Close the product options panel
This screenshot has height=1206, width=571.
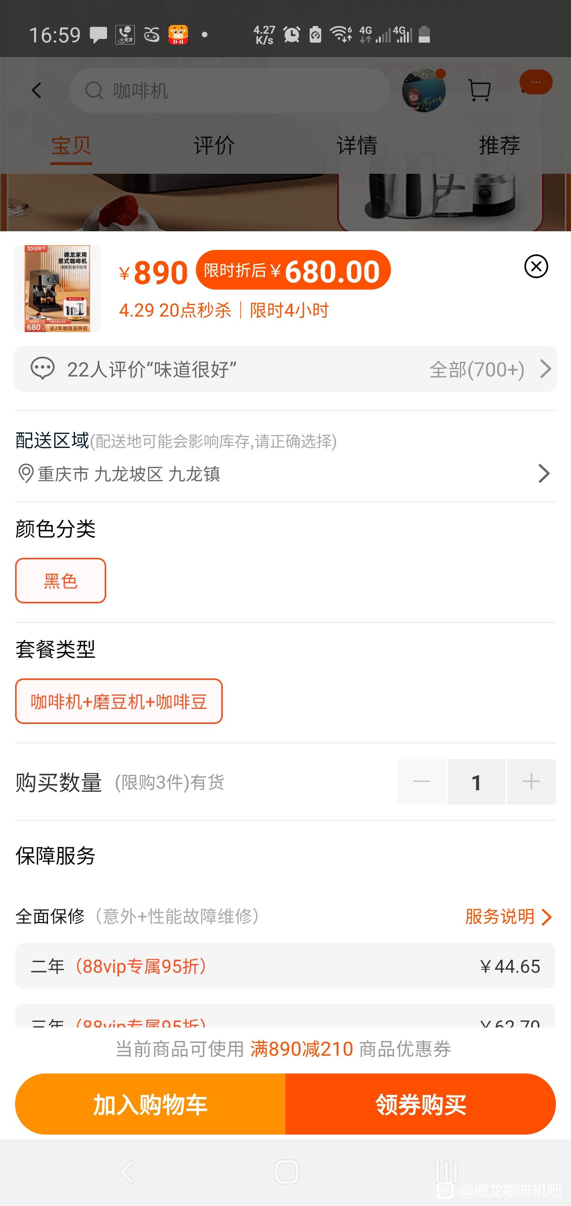pos(536,266)
